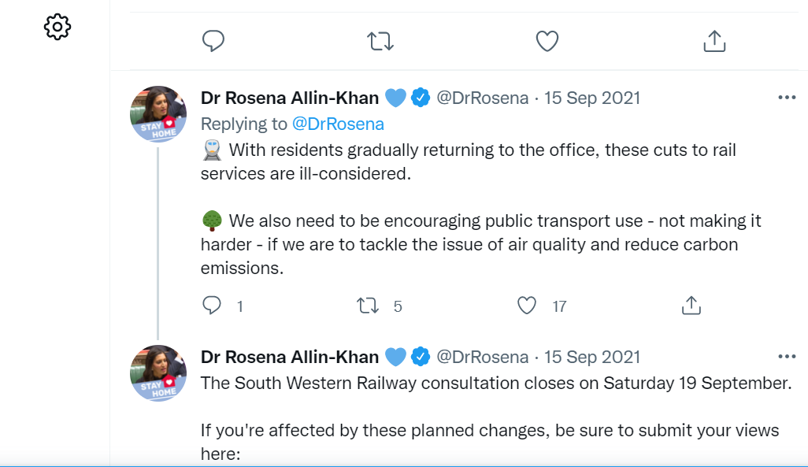
Task: Reply to the rail services cuts tweet
Action: pos(212,306)
